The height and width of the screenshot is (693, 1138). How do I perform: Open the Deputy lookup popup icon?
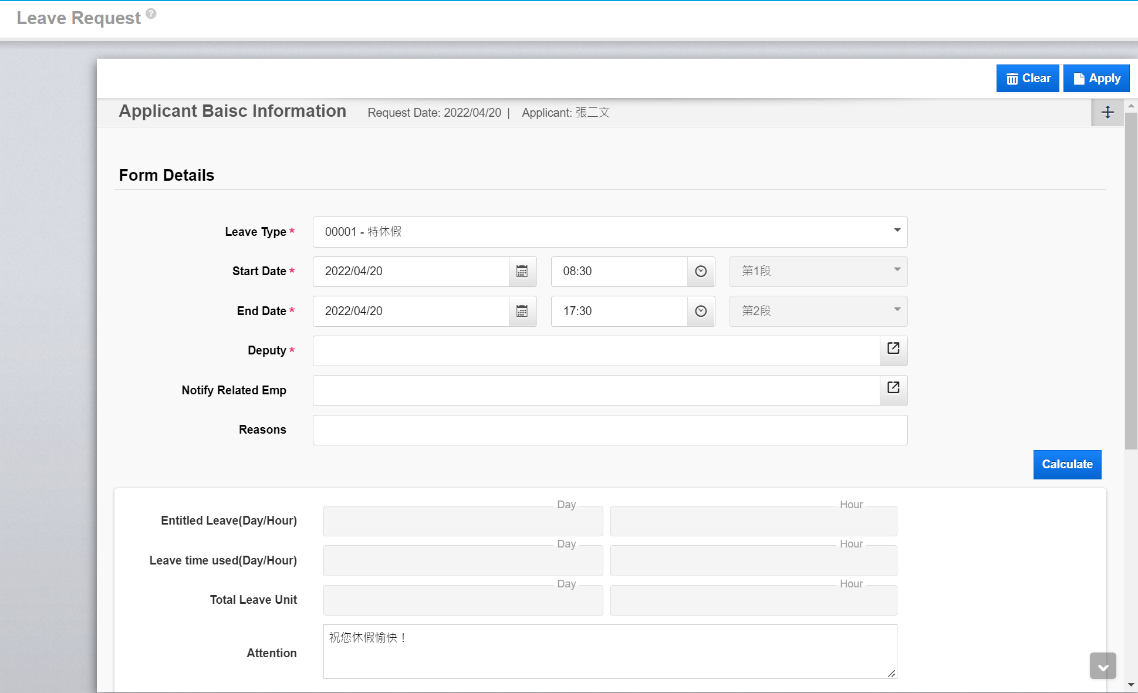tap(893, 349)
